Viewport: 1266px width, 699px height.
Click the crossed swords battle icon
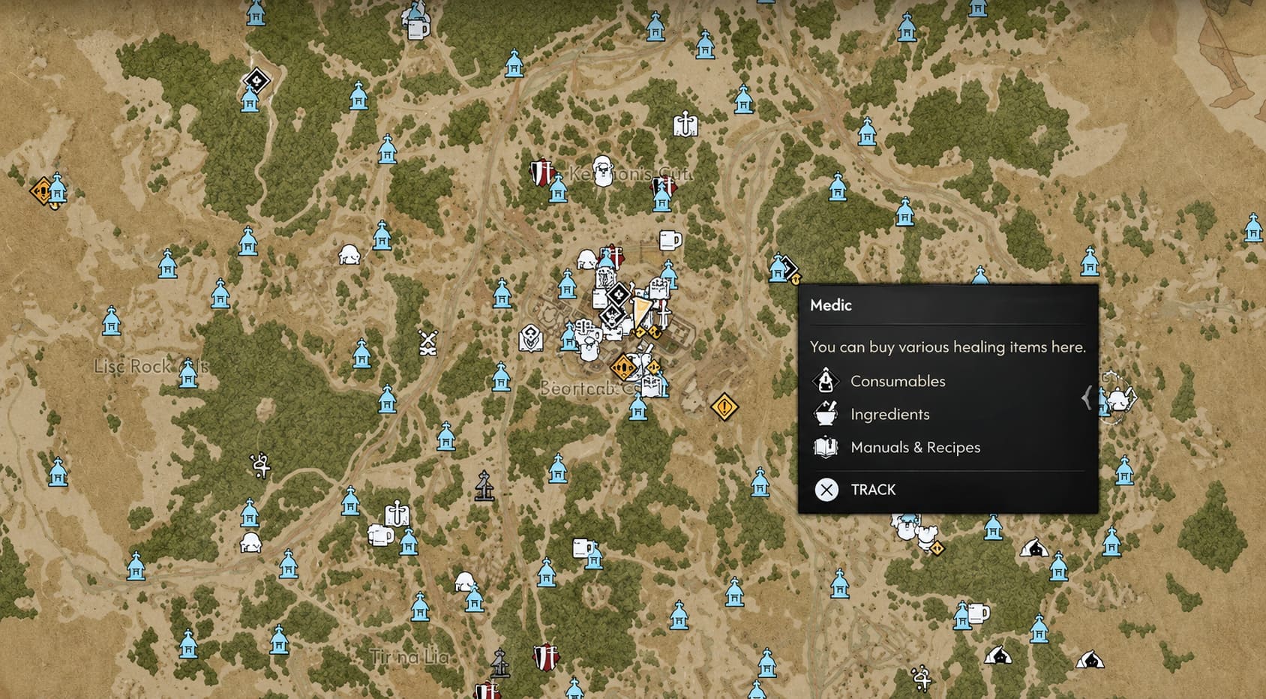(x=427, y=342)
